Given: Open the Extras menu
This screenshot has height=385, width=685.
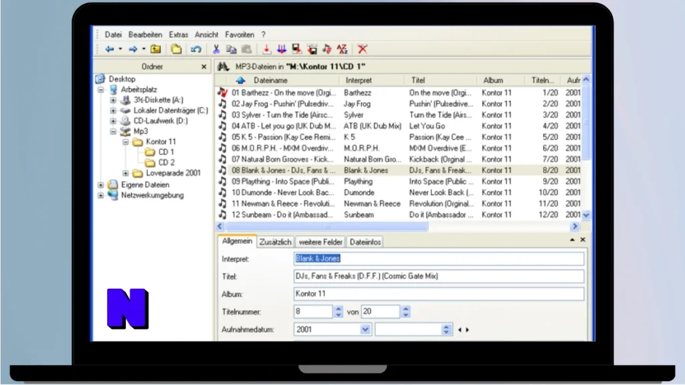Looking at the screenshot, I should pos(178,35).
